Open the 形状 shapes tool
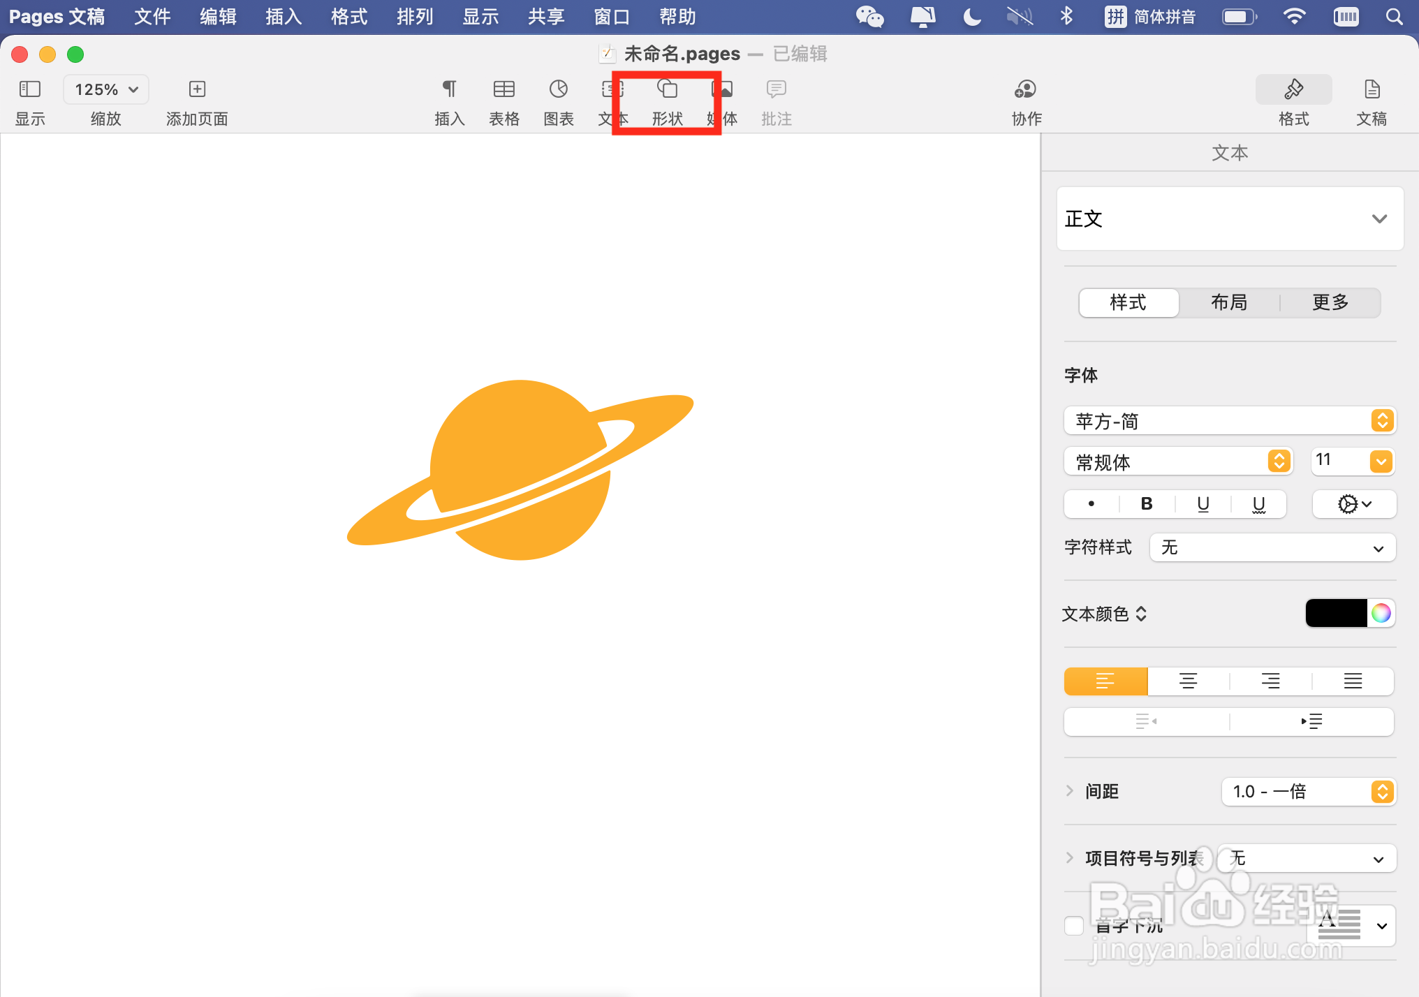Image resolution: width=1419 pixels, height=997 pixels. pos(667,89)
